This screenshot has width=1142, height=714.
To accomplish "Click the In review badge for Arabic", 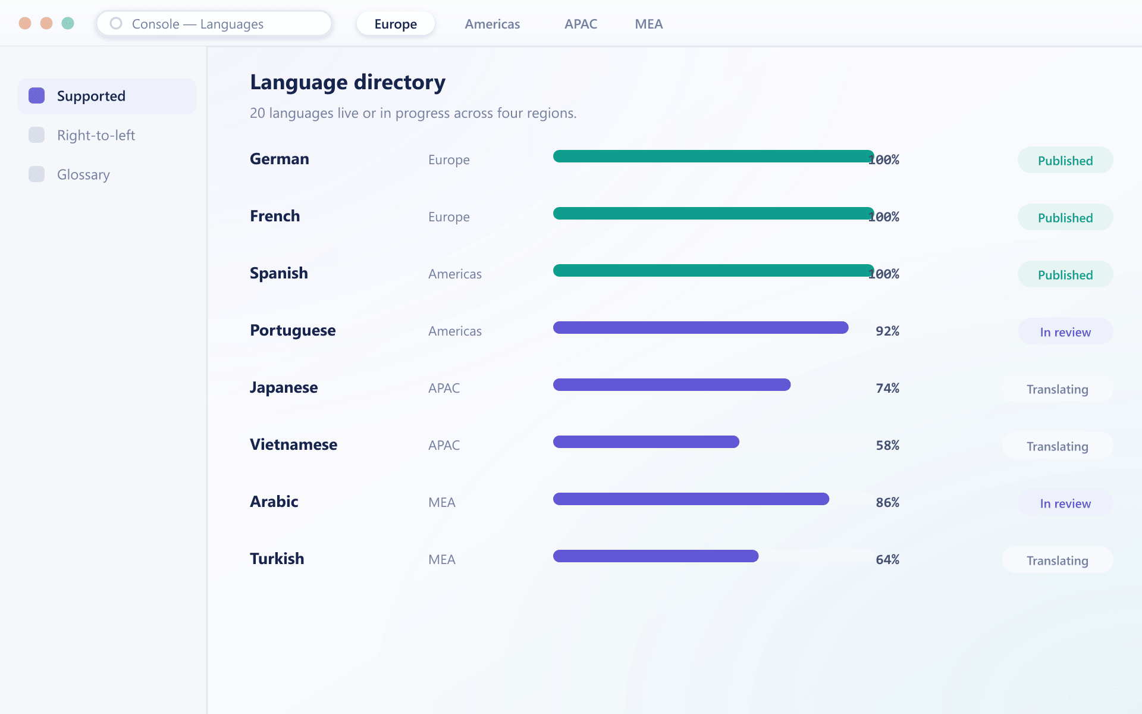I will point(1065,503).
